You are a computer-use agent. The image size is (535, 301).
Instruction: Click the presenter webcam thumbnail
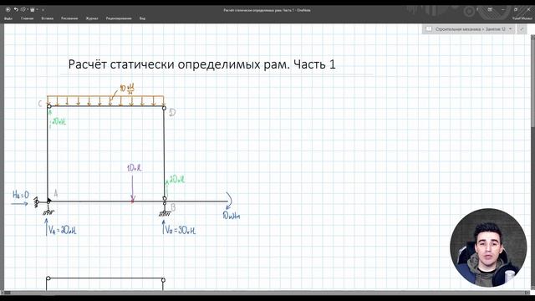tap(488, 247)
